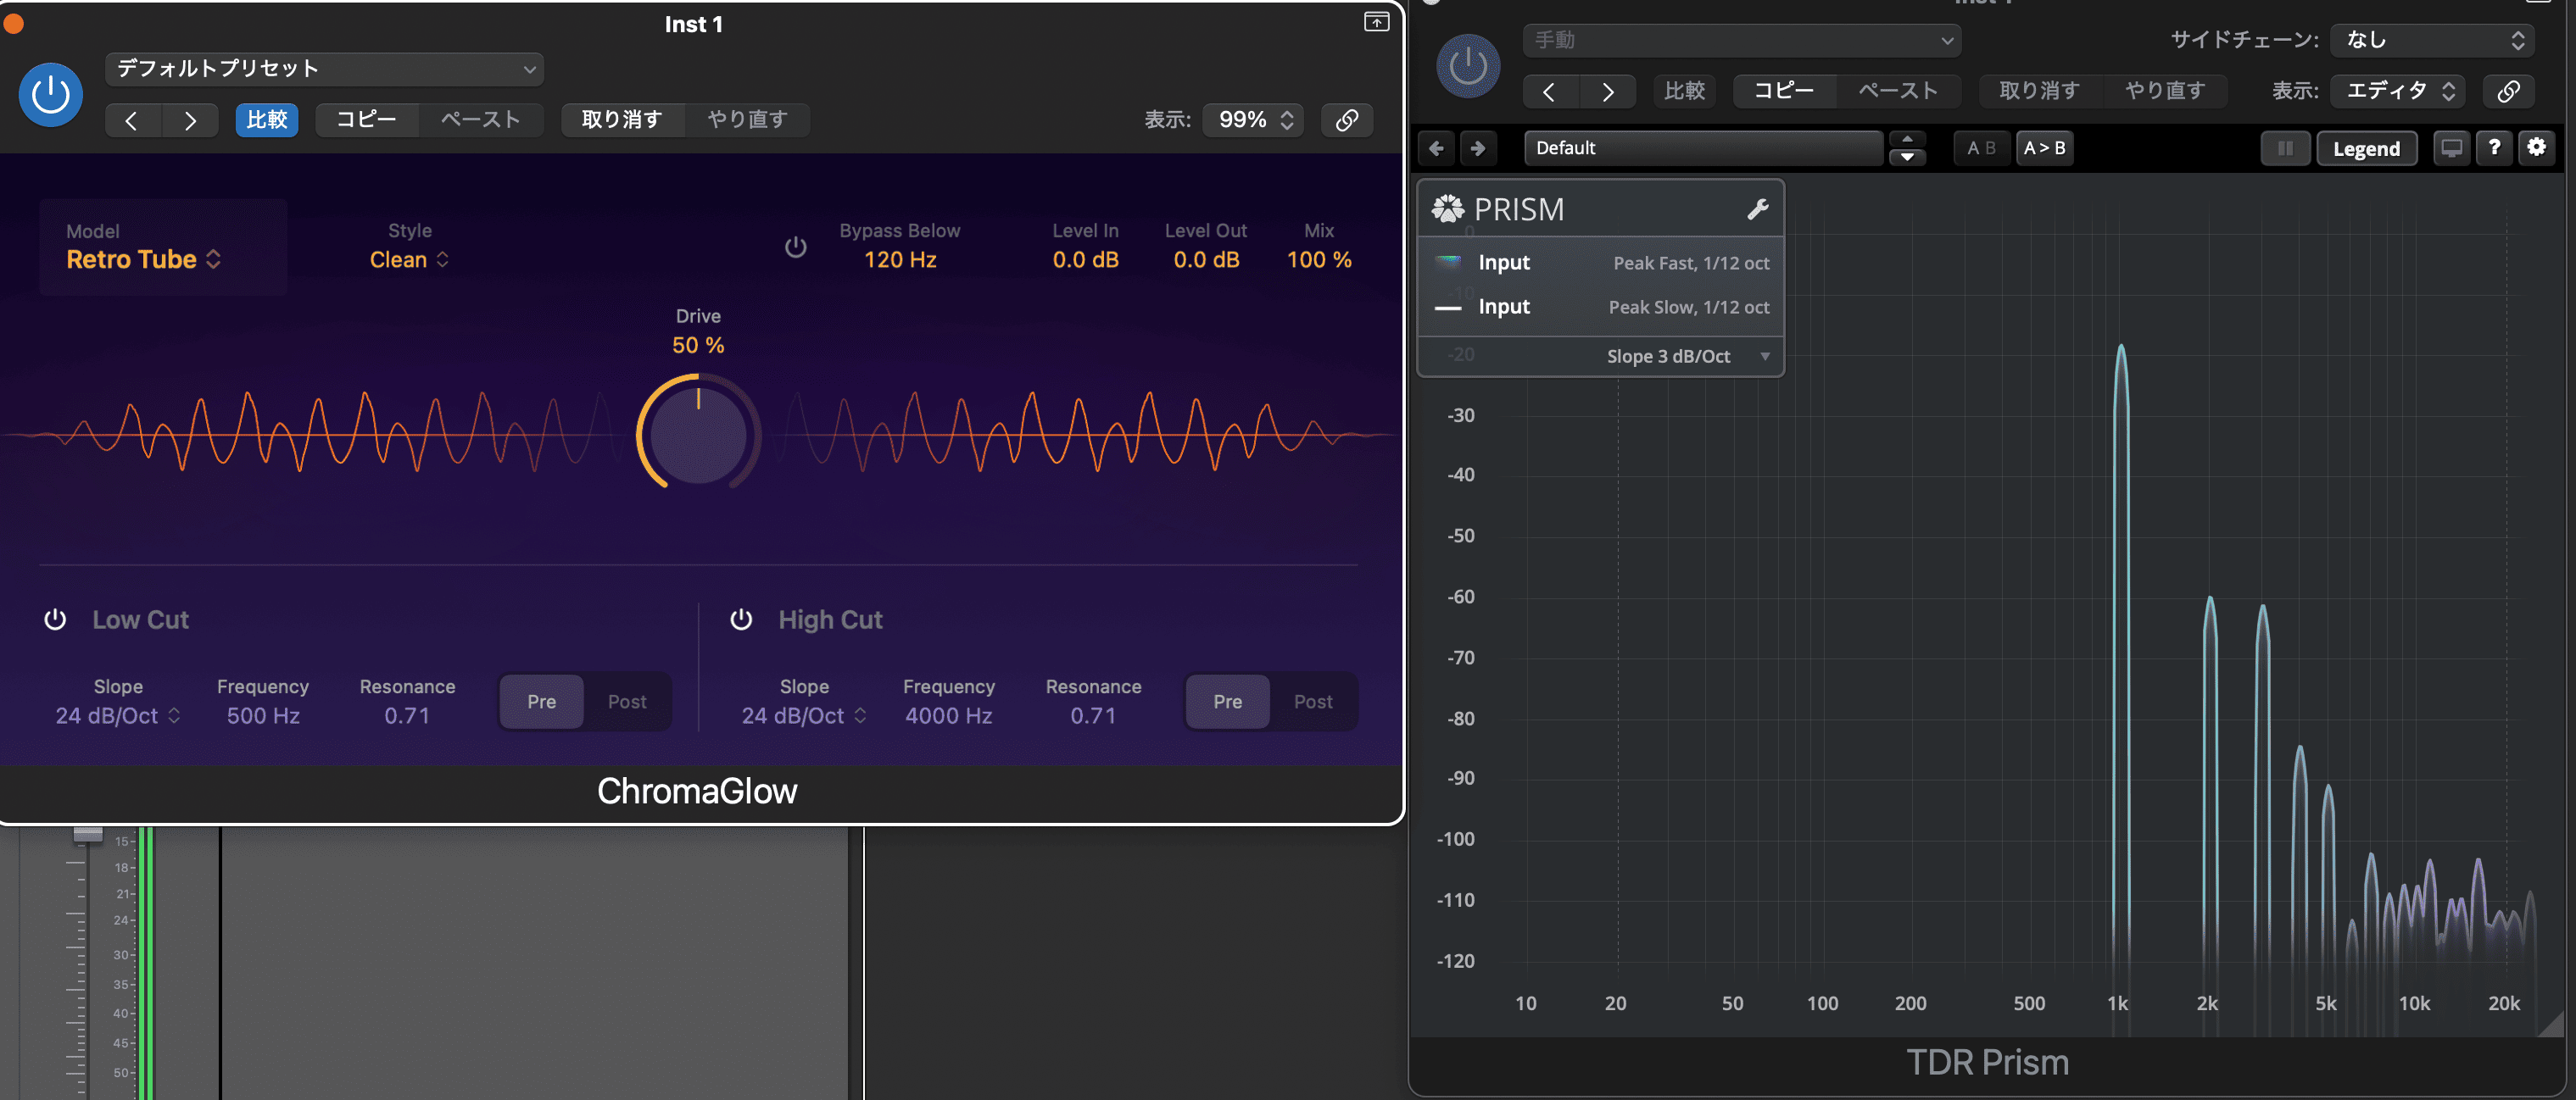
Task: Open the サイドチェーン なし dropdown
Action: [x=2433, y=40]
